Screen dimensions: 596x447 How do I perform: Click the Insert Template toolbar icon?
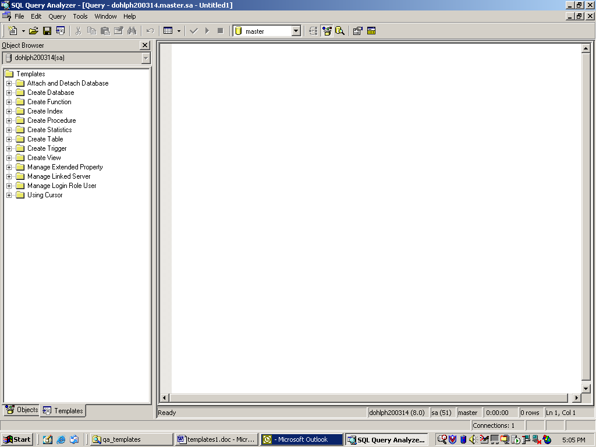[61, 31]
